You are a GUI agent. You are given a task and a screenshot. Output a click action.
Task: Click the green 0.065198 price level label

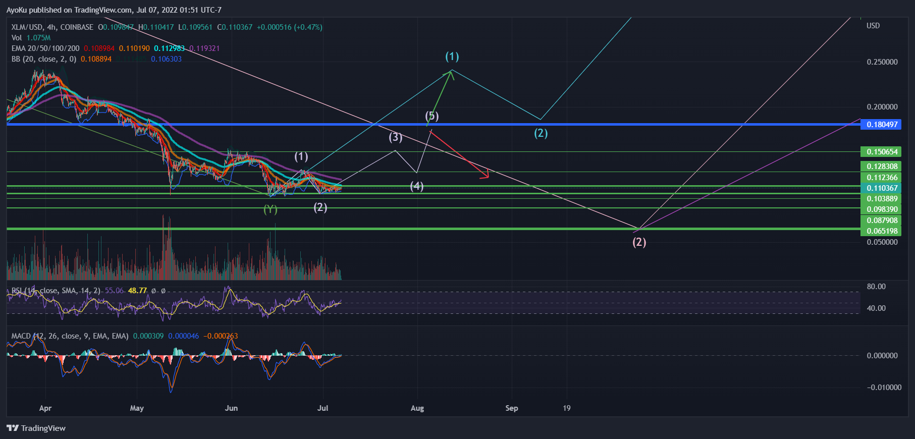(x=881, y=231)
